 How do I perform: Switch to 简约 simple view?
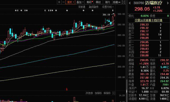point(107,2)
